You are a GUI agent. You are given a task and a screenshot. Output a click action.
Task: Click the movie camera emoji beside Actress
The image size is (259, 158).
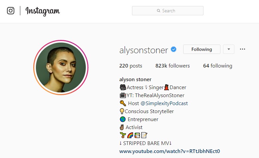123,87
